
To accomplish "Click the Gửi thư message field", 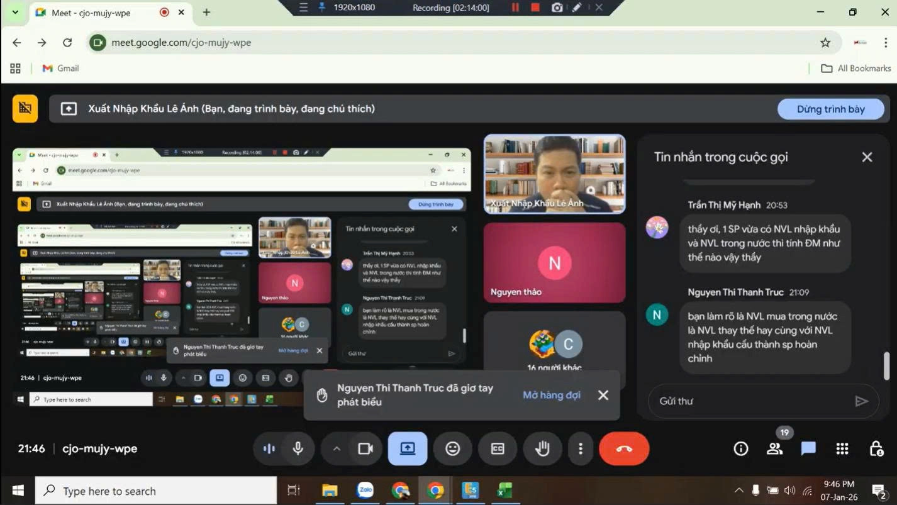I will pos(749,401).
